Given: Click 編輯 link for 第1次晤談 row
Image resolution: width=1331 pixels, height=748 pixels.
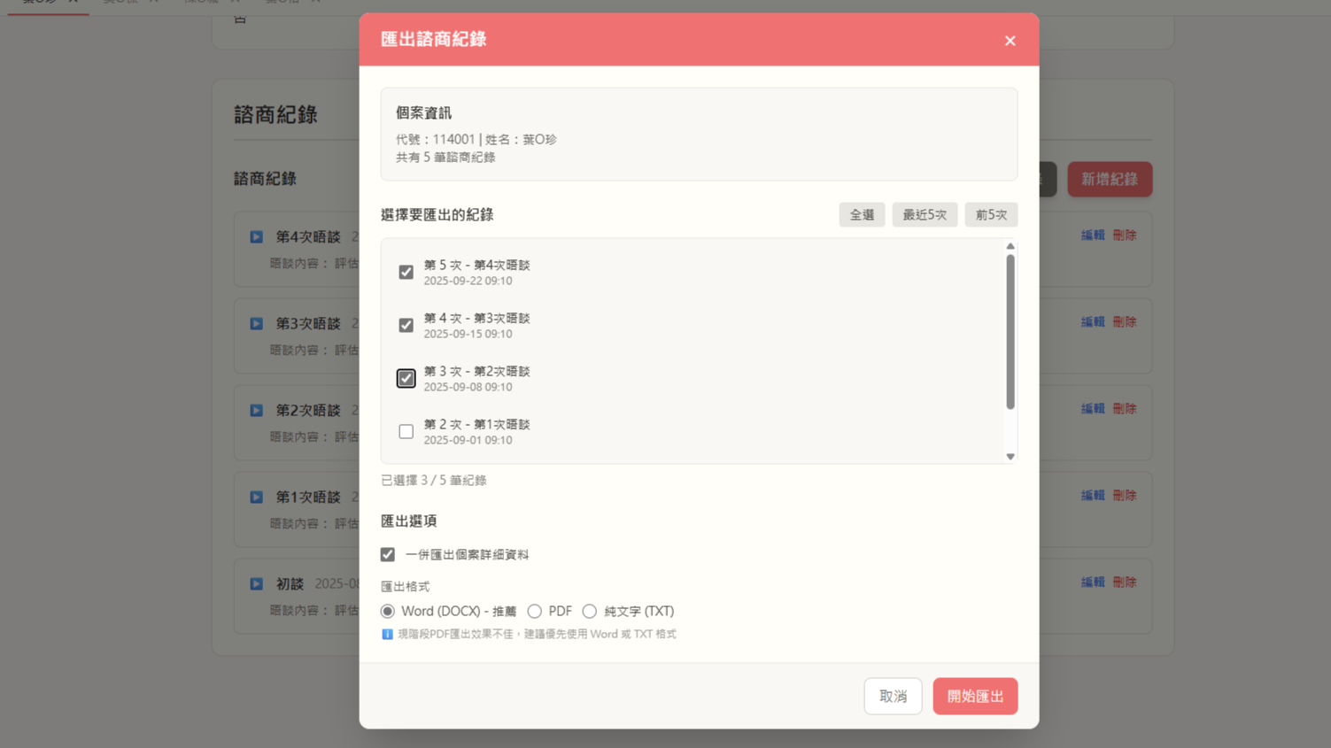Looking at the screenshot, I should [1093, 496].
